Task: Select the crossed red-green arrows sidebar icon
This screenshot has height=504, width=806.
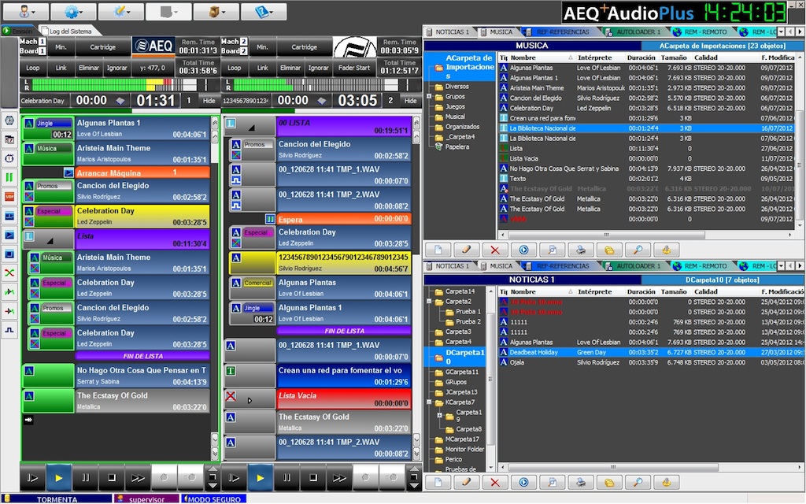Action: 9,272
